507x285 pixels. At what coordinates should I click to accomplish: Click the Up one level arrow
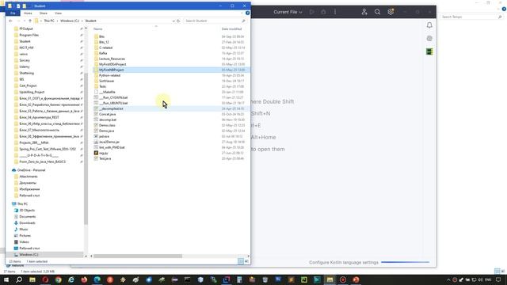pyautogui.click(x=30, y=21)
